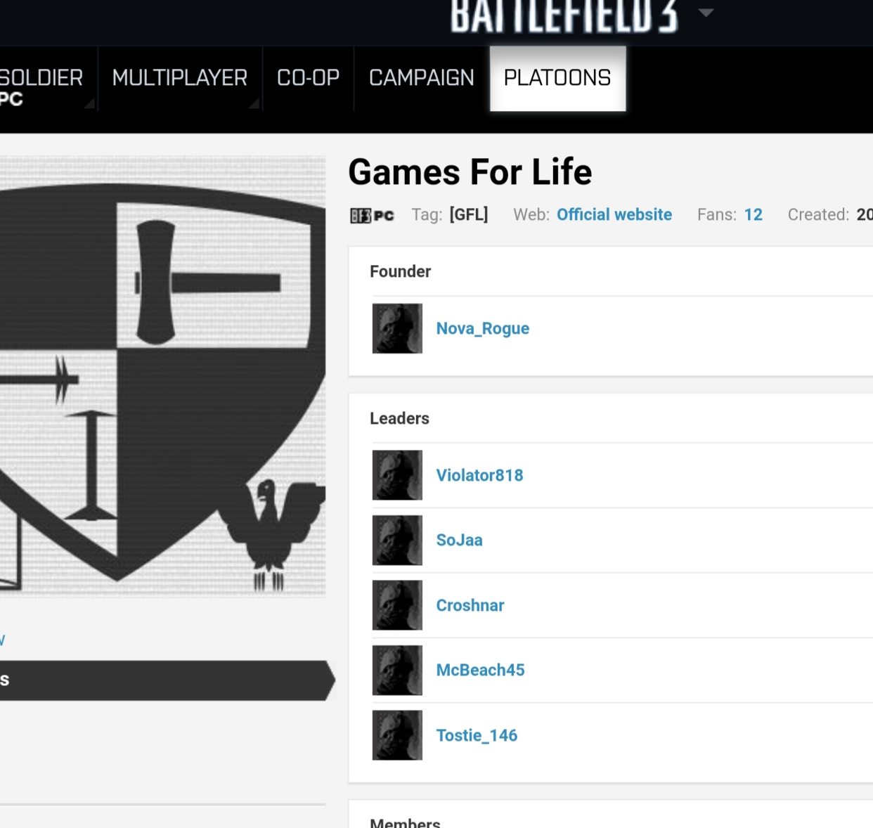Click the BF3 PC platform icon
This screenshot has height=828, width=873.
click(x=372, y=216)
